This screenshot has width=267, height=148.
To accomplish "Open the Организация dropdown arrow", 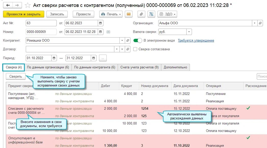I will point(254,23).
